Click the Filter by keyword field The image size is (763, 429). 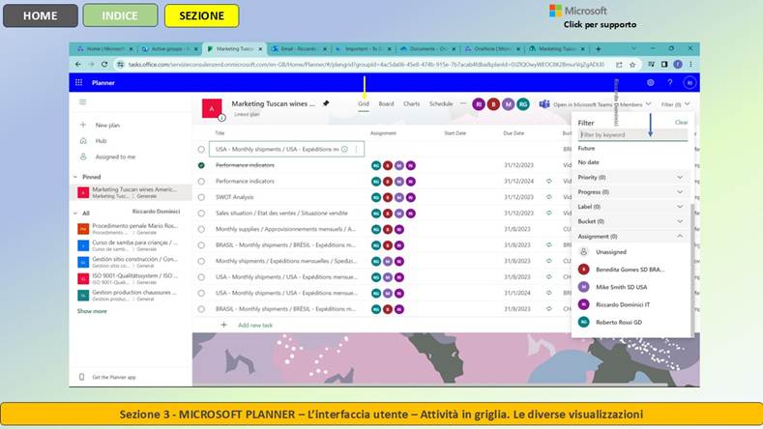coord(632,134)
